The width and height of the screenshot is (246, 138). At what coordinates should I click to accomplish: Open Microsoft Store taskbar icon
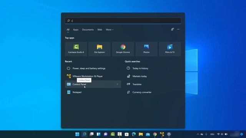click(x=127, y=134)
